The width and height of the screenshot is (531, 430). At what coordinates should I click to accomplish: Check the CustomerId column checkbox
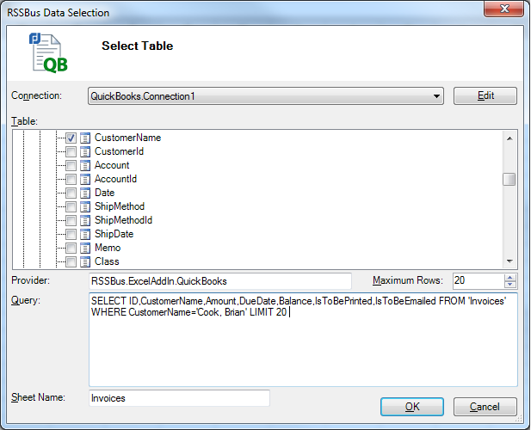[71, 151]
